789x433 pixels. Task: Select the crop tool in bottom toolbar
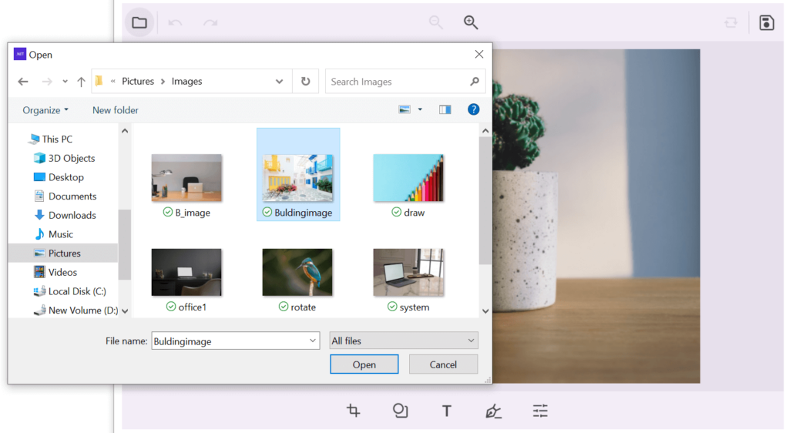pos(353,411)
